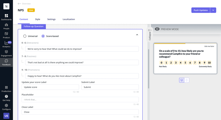Click the Get Help question icon
This screenshot has width=221, height=120.
coord(6,96)
